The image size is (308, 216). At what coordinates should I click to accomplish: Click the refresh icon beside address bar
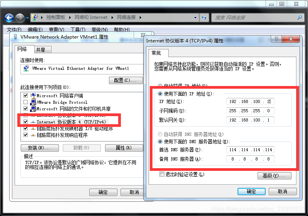[204, 17]
